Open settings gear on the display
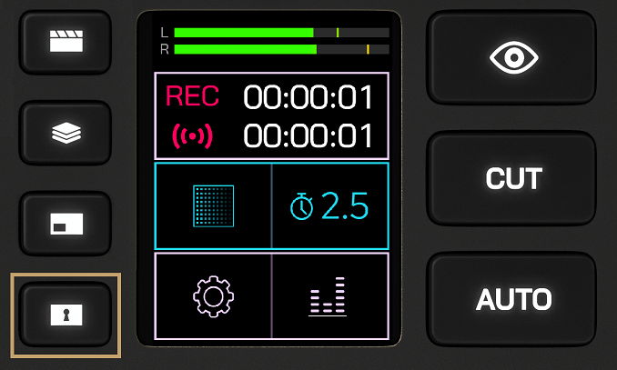 coord(213,296)
